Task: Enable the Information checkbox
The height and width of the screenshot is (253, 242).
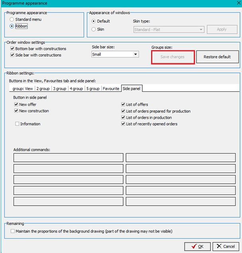Action: (x=17, y=124)
